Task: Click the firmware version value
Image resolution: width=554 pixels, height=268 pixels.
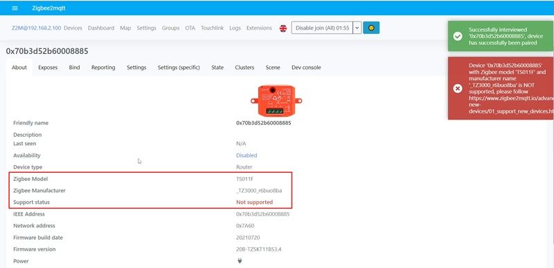Action: pyautogui.click(x=259, y=249)
